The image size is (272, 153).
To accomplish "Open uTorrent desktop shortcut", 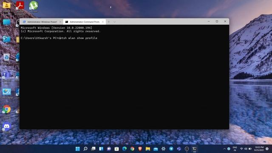I will (x=34, y=7).
